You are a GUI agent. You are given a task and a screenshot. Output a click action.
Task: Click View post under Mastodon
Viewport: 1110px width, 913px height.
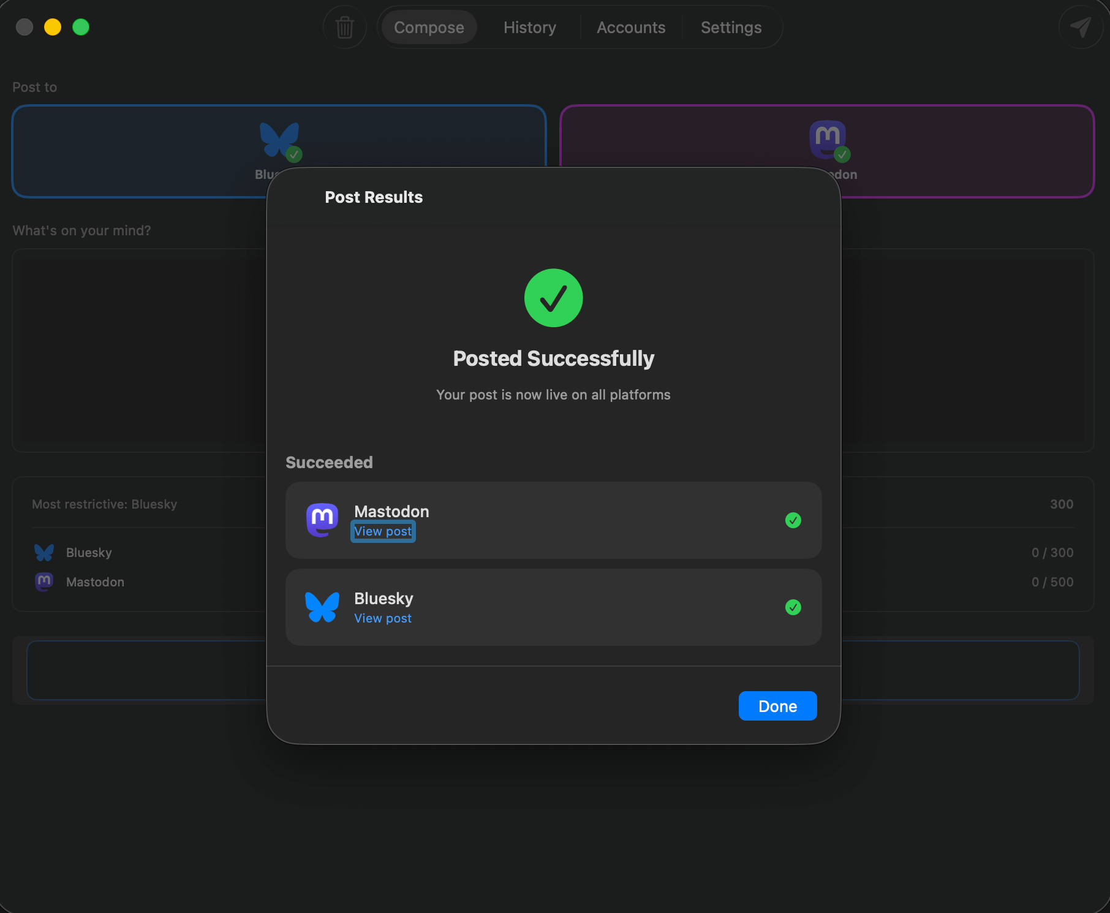(383, 531)
